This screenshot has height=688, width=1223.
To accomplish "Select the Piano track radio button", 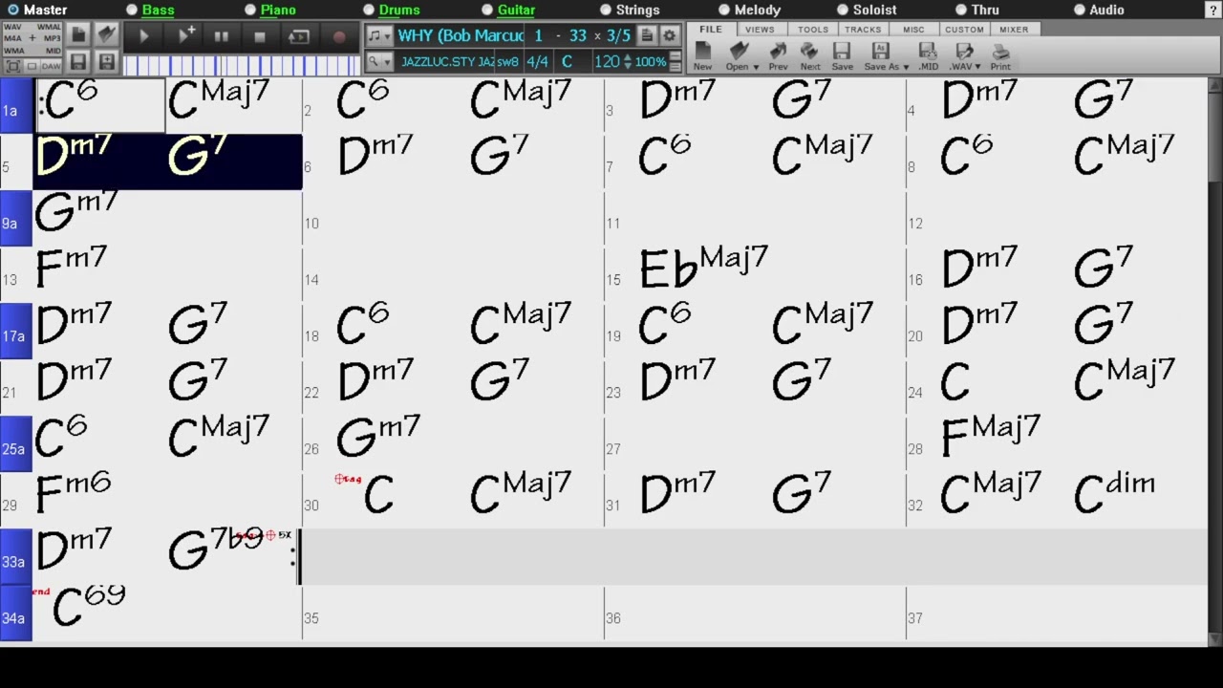I will (x=250, y=10).
